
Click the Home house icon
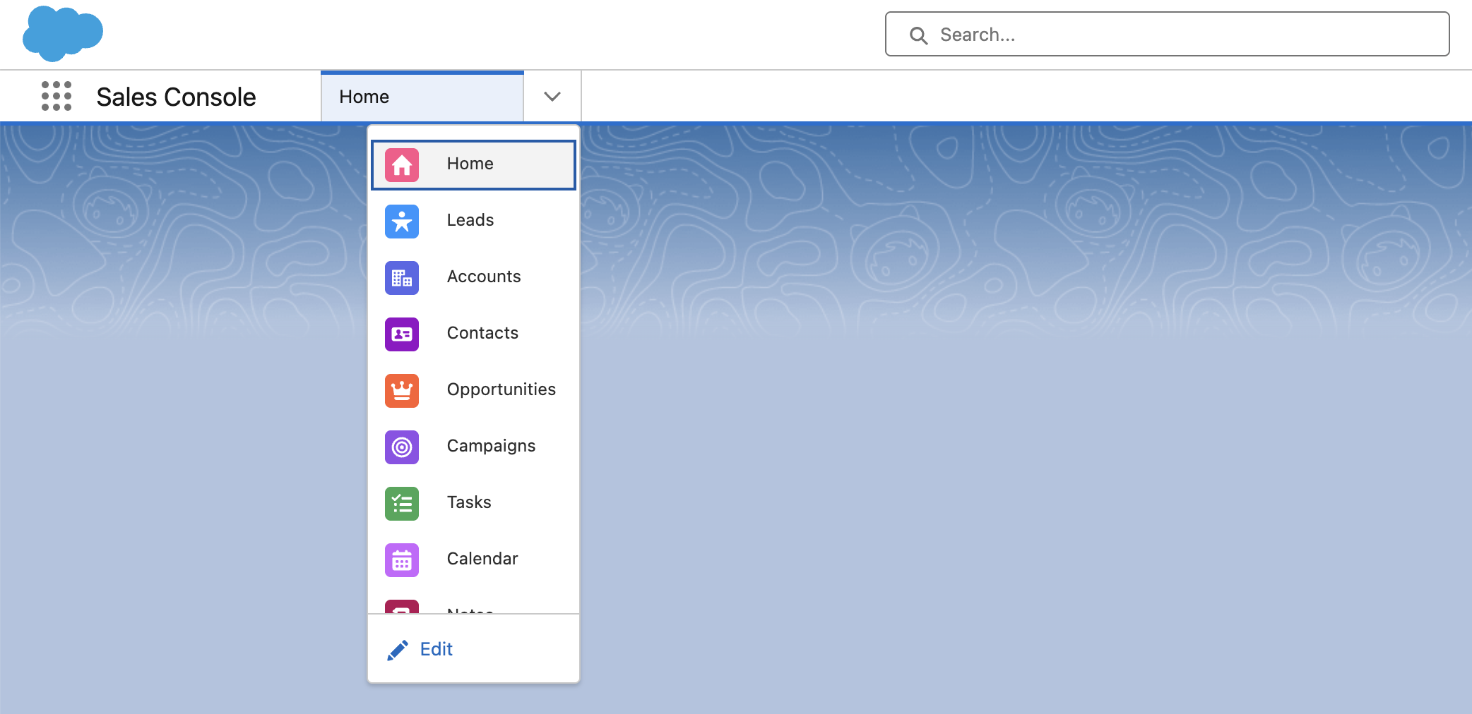click(401, 164)
